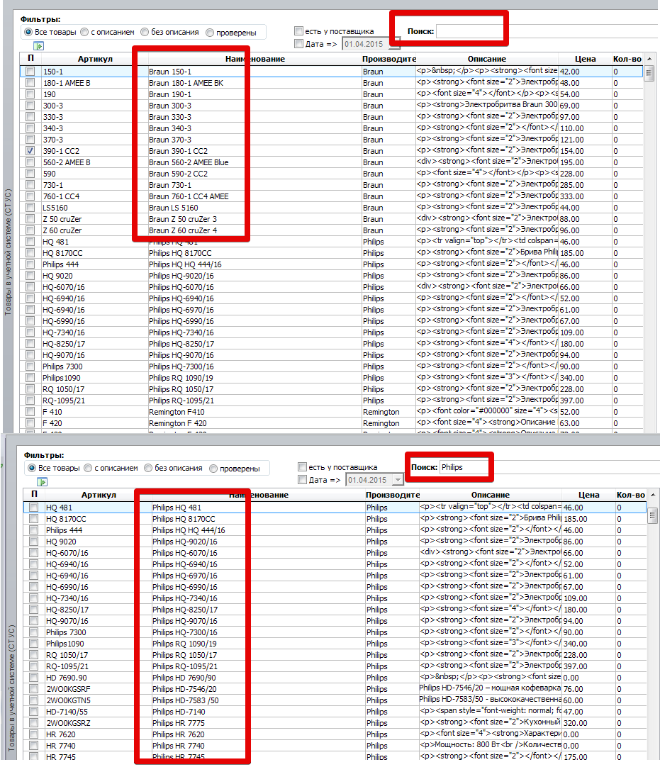Check the HD 7690.90 row checkbox
This screenshot has height=767, width=660.
click(x=34, y=678)
